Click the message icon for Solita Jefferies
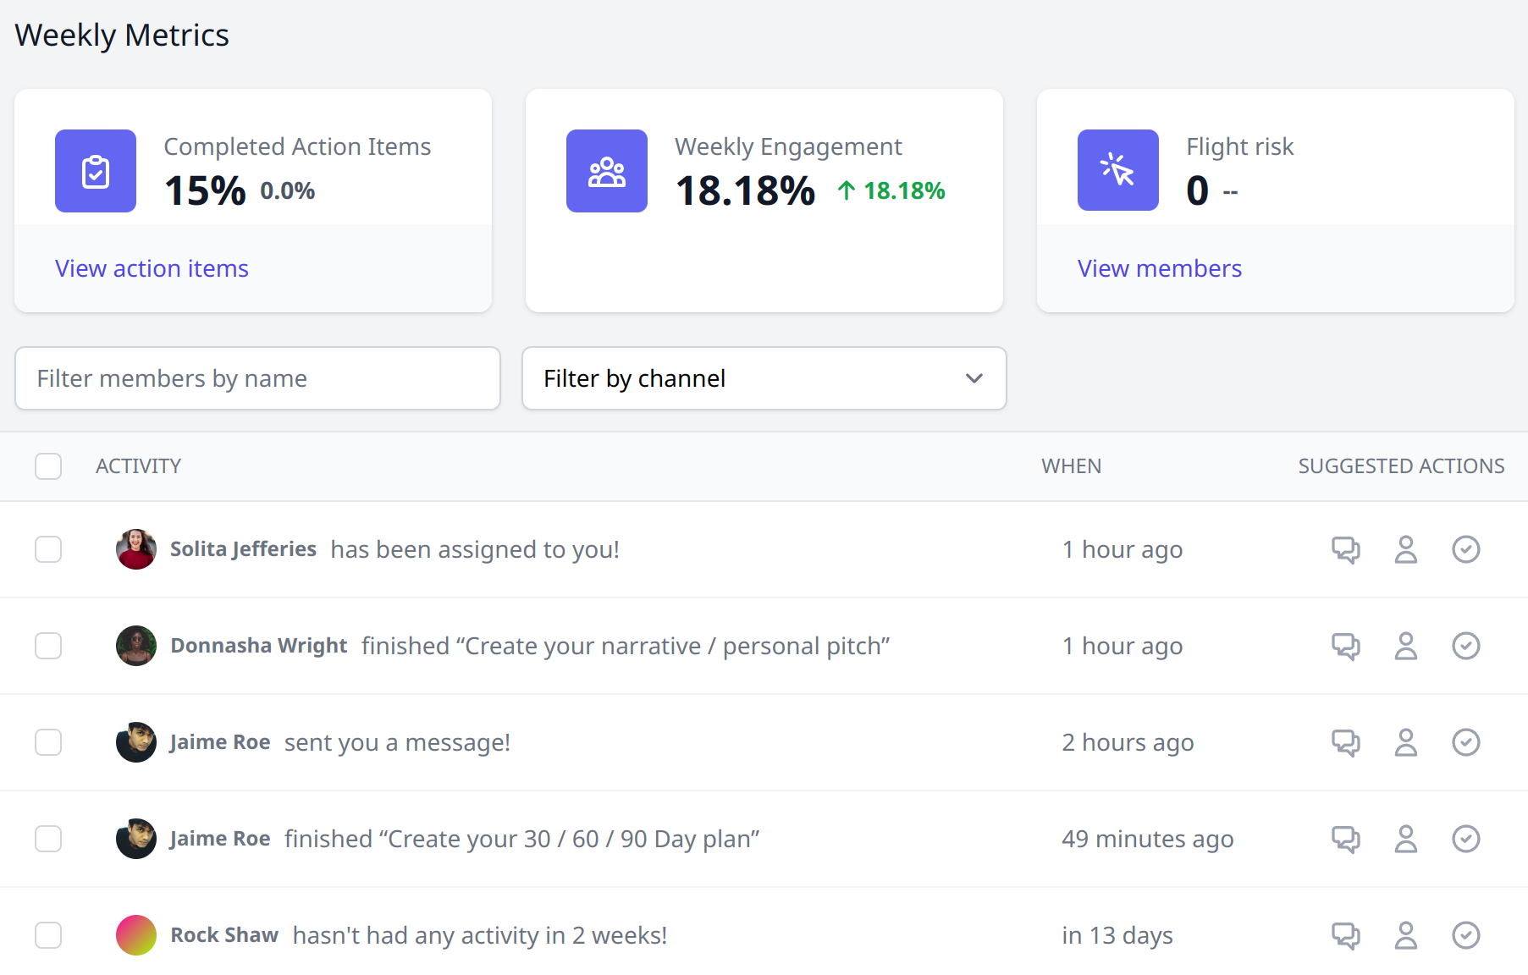This screenshot has height=975, width=1528. pos(1346,550)
